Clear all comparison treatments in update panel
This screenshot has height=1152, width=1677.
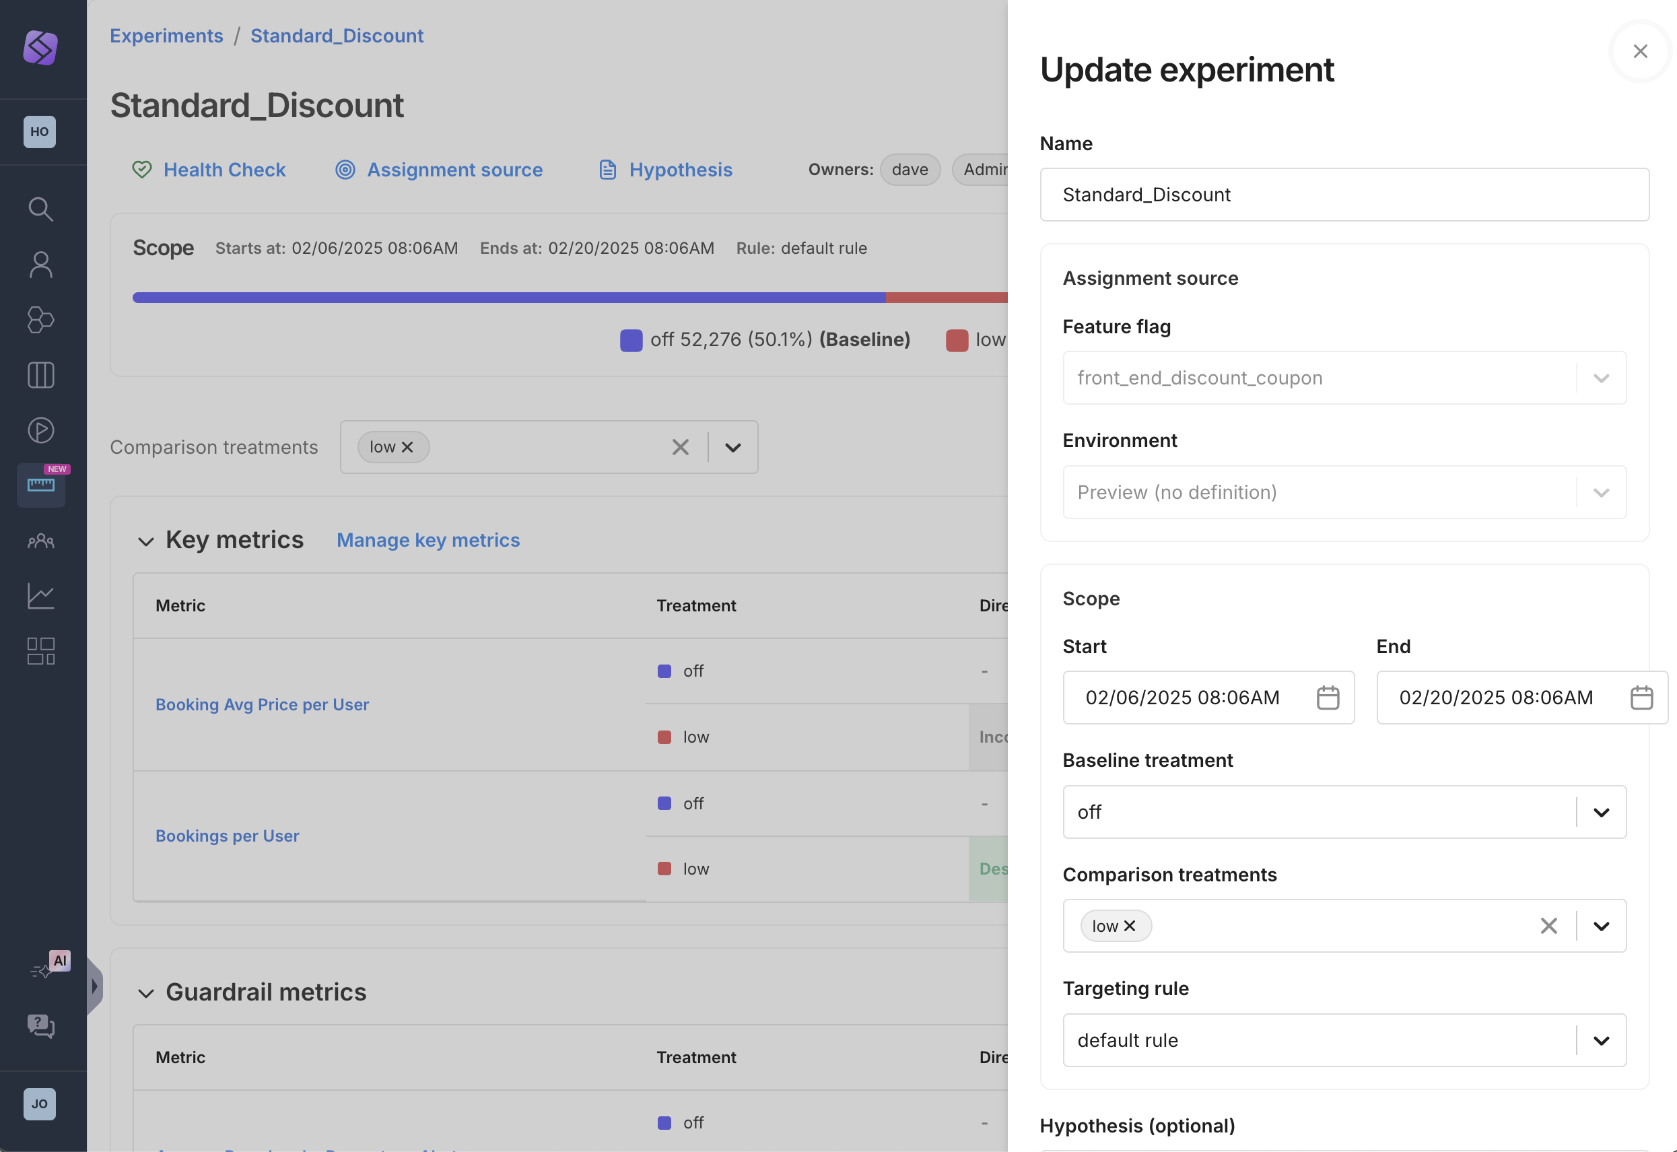click(x=1548, y=926)
